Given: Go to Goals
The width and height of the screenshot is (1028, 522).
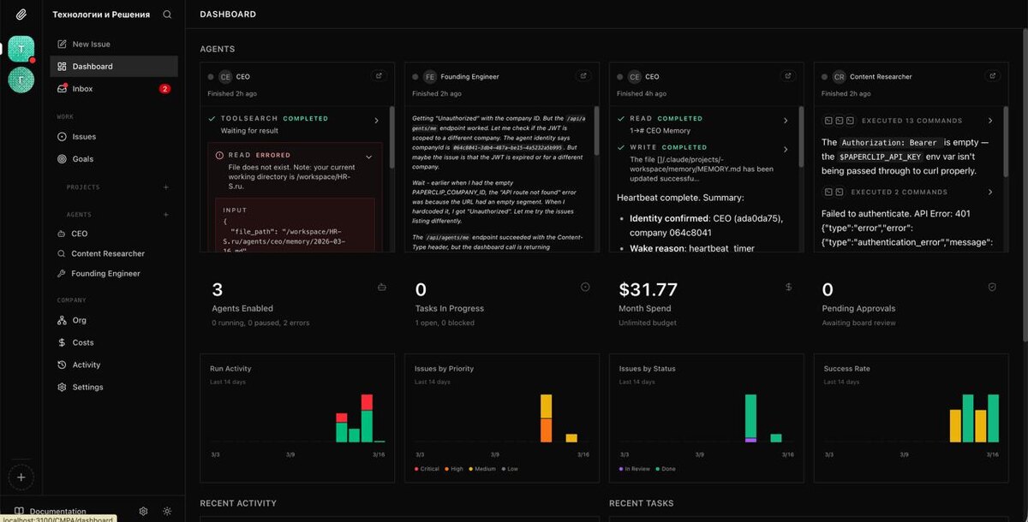Looking at the screenshot, I should (x=114, y=159).
